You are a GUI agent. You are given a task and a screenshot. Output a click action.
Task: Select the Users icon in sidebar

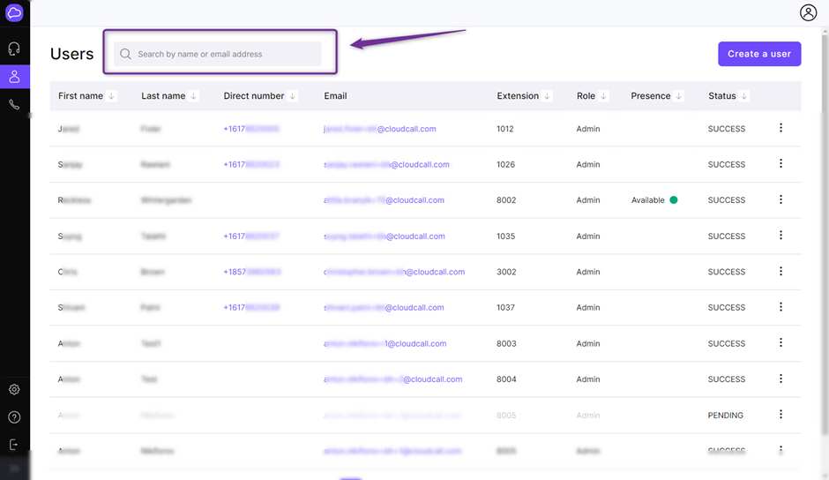coord(14,77)
